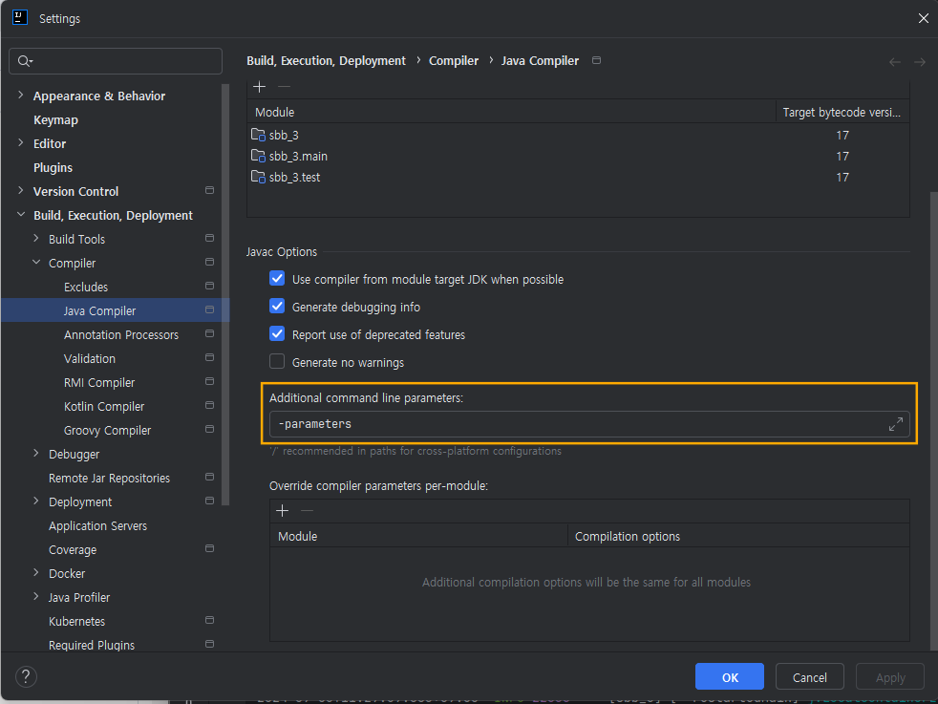The image size is (938, 704).
Task: Expand the Debugger node
Action: point(36,454)
